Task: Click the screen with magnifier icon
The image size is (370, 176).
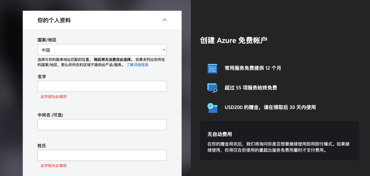Action: tap(212, 88)
